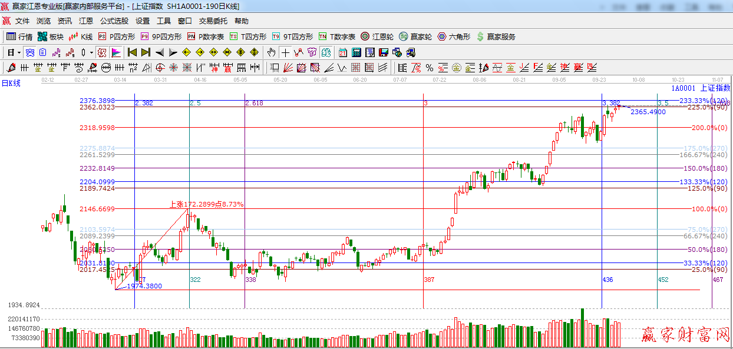
Task: Click the calendar date icon in toolbar
Action: [343, 52]
